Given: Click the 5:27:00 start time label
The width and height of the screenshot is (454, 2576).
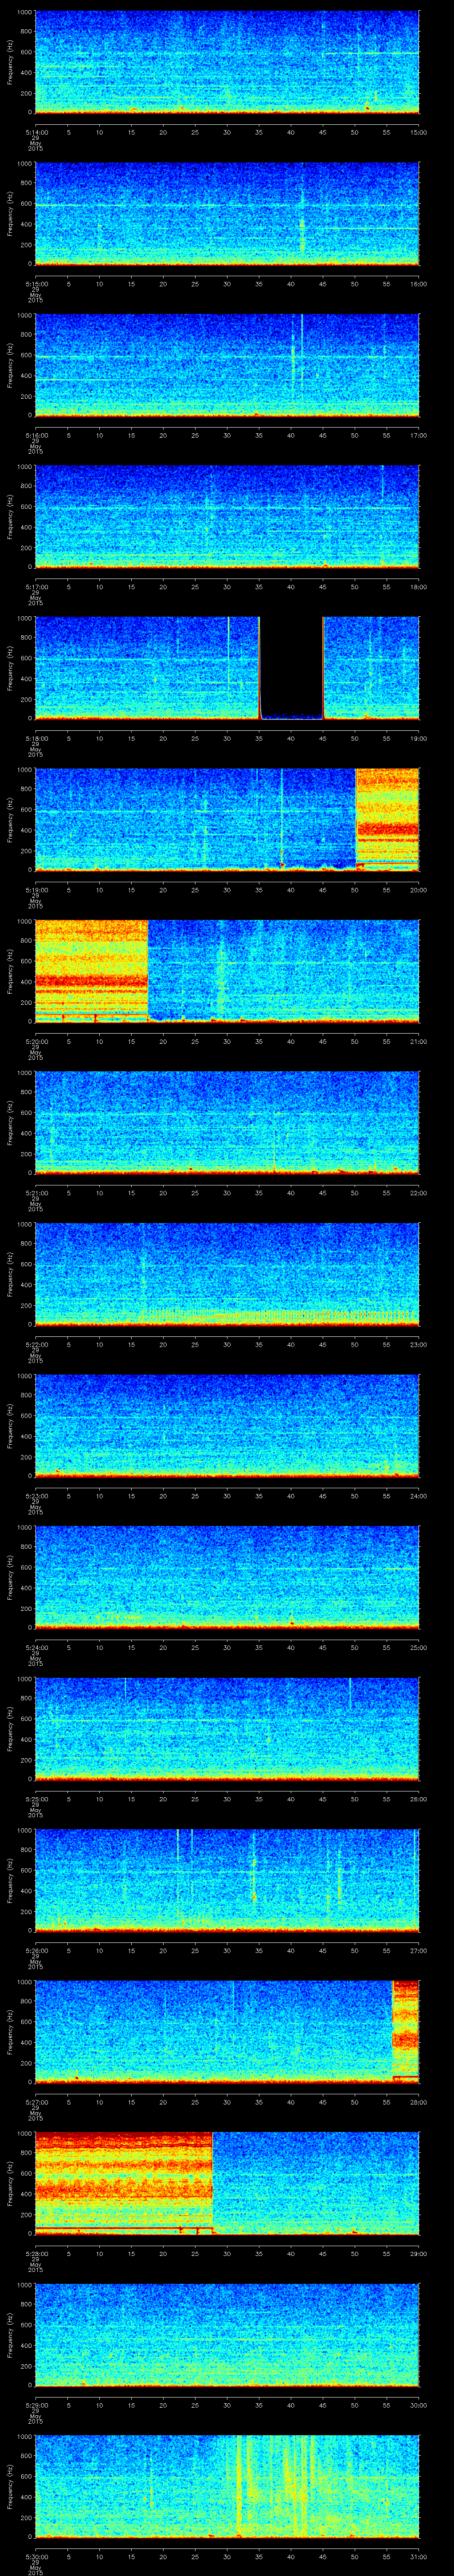Looking at the screenshot, I should pos(36,2102).
